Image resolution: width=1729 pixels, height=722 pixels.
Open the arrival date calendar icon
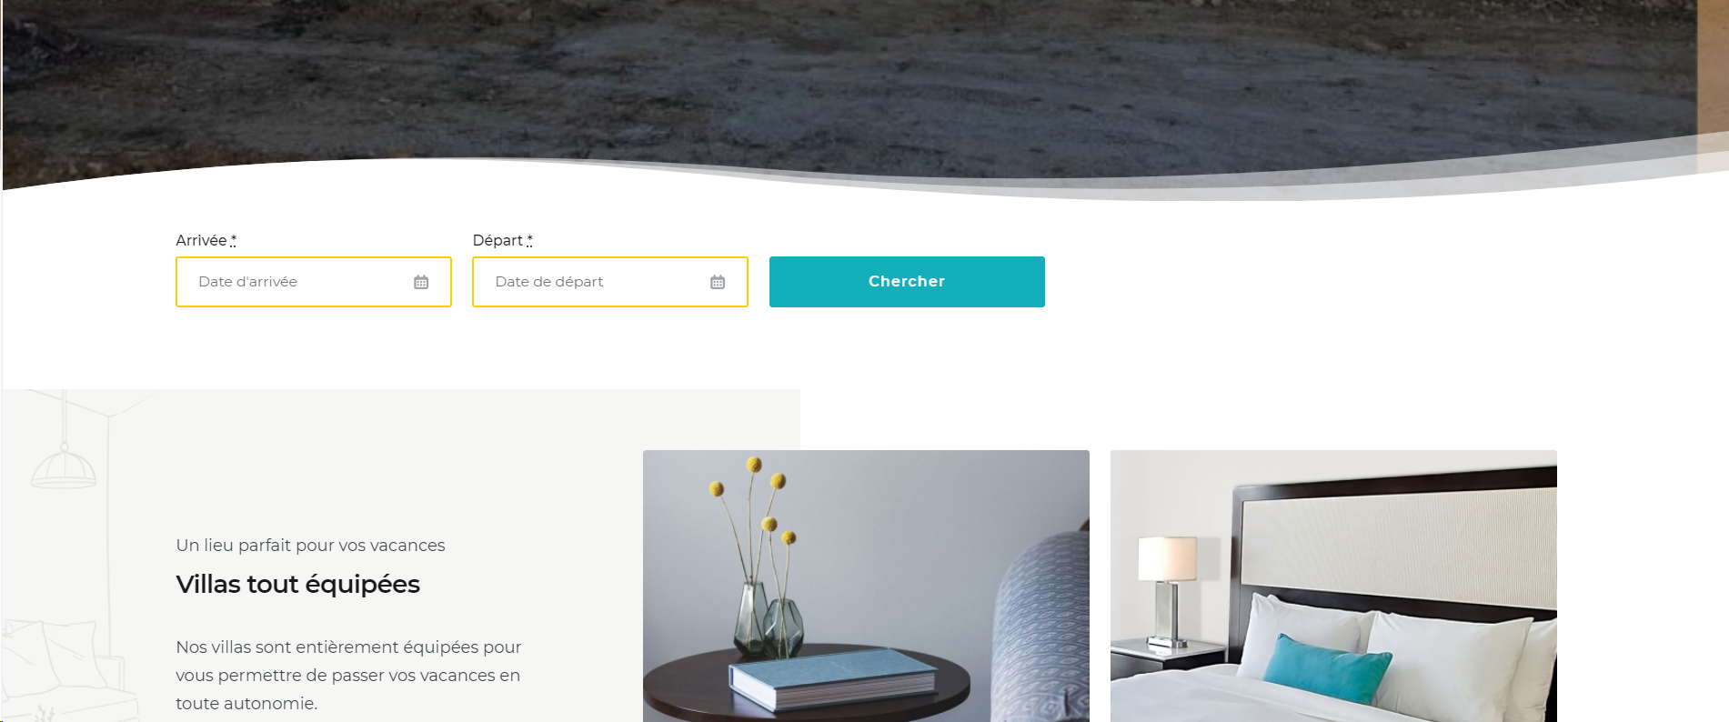coord(421,282)
